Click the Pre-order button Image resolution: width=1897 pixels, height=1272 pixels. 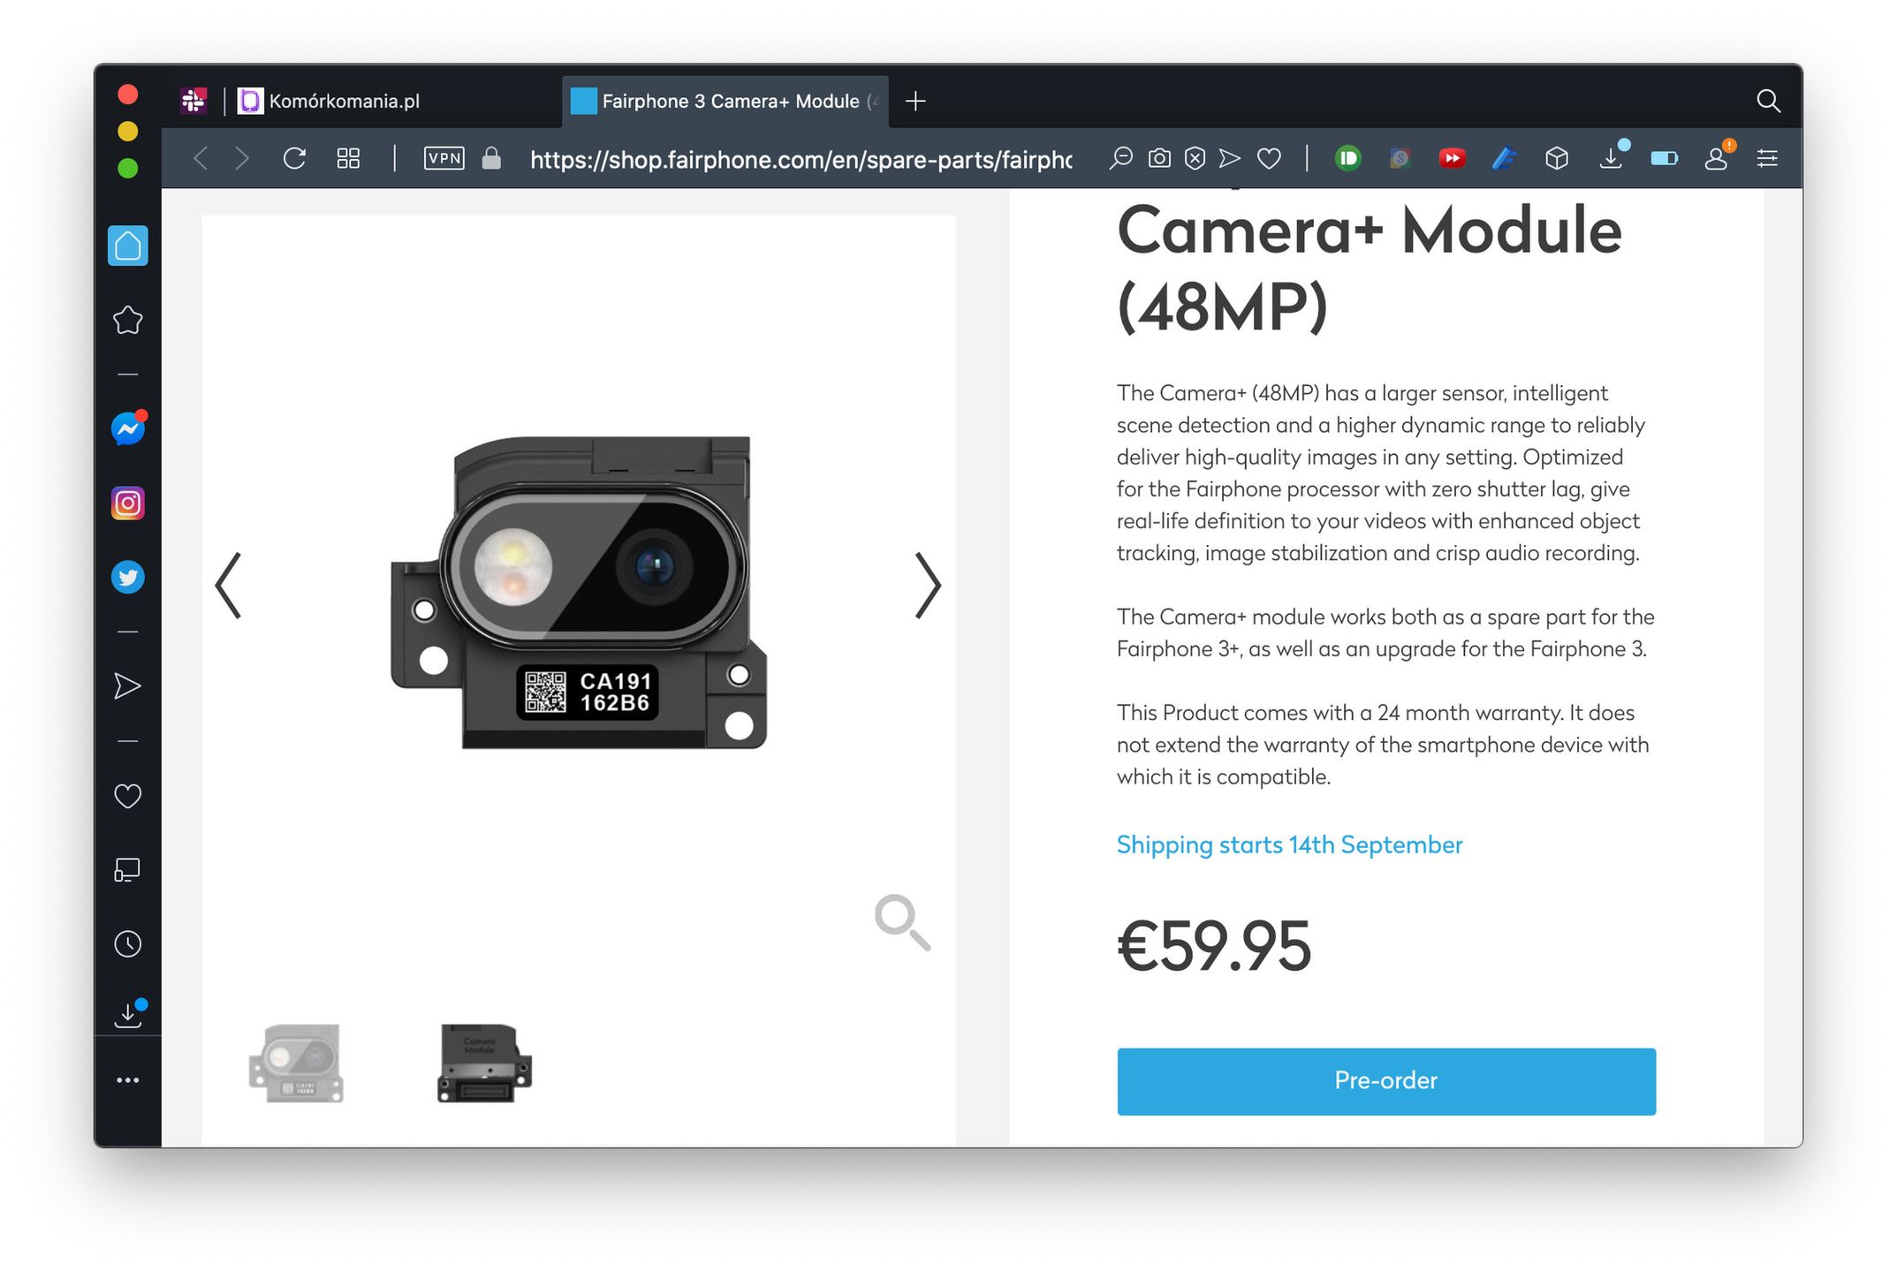coord(1385,1081)
